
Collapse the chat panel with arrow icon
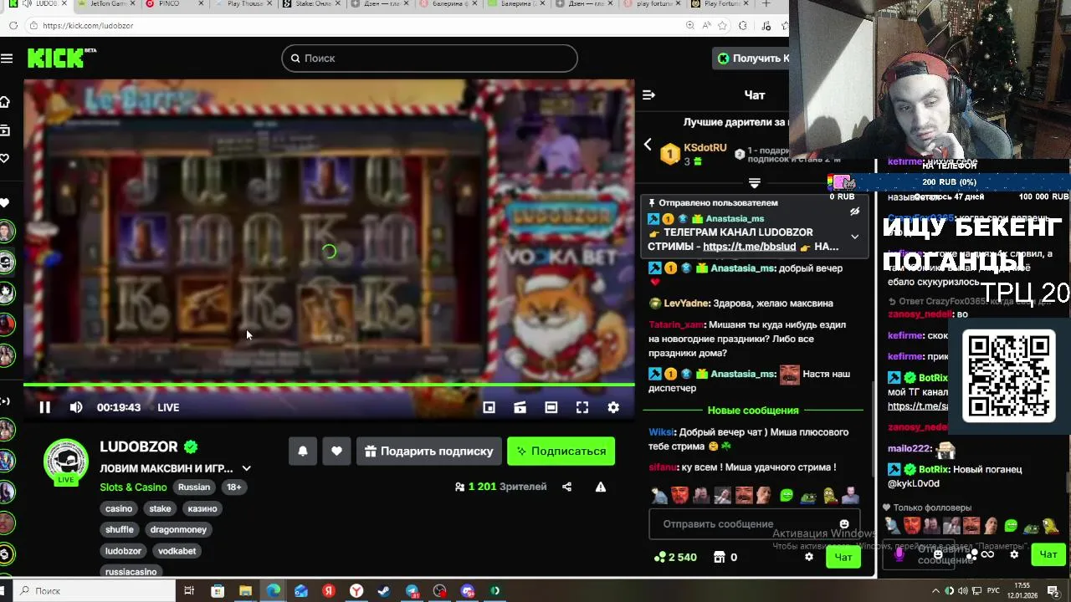[x=648, y=95]
